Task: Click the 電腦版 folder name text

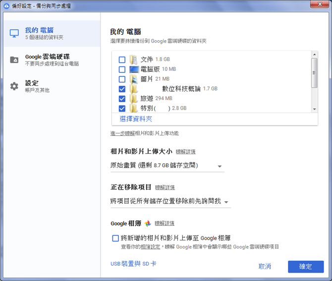Action: (150, 69)
